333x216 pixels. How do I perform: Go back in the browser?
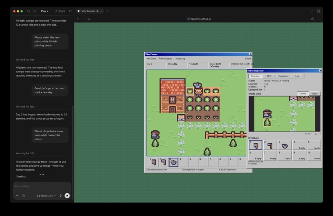pyautogui.click(x=78, y=19)
